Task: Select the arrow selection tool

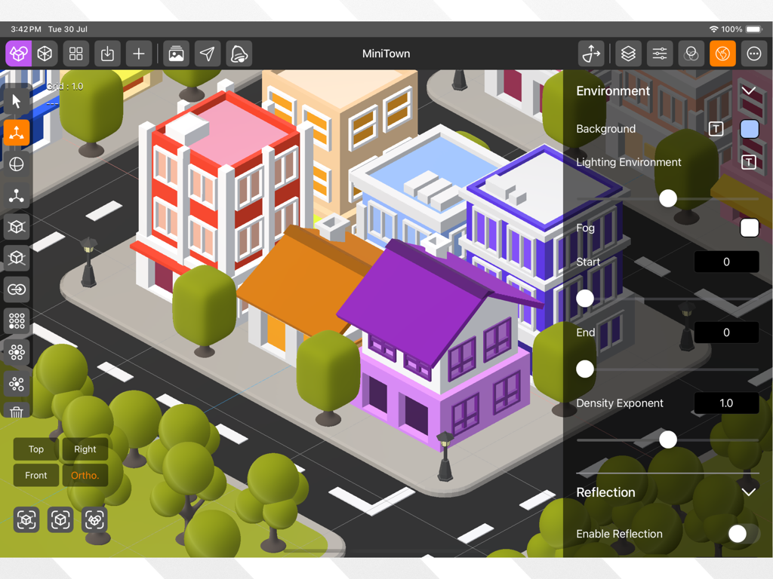Action: 16,101
